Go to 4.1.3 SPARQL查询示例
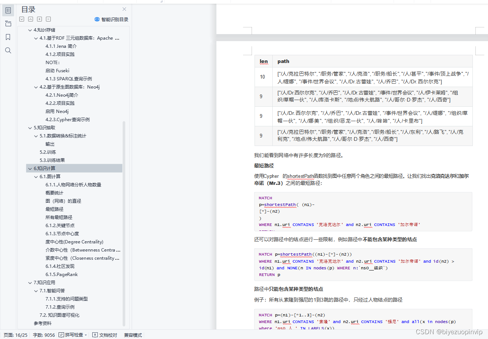488x339 pixels. pos(69,79)
